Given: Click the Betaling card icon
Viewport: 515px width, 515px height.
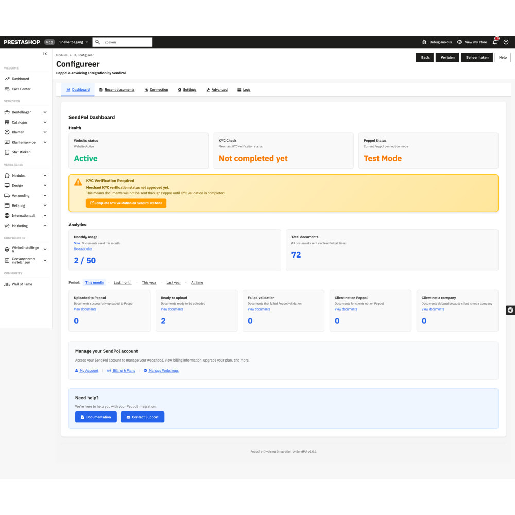Looking at the screenshot, I should [x=7, y=205].
